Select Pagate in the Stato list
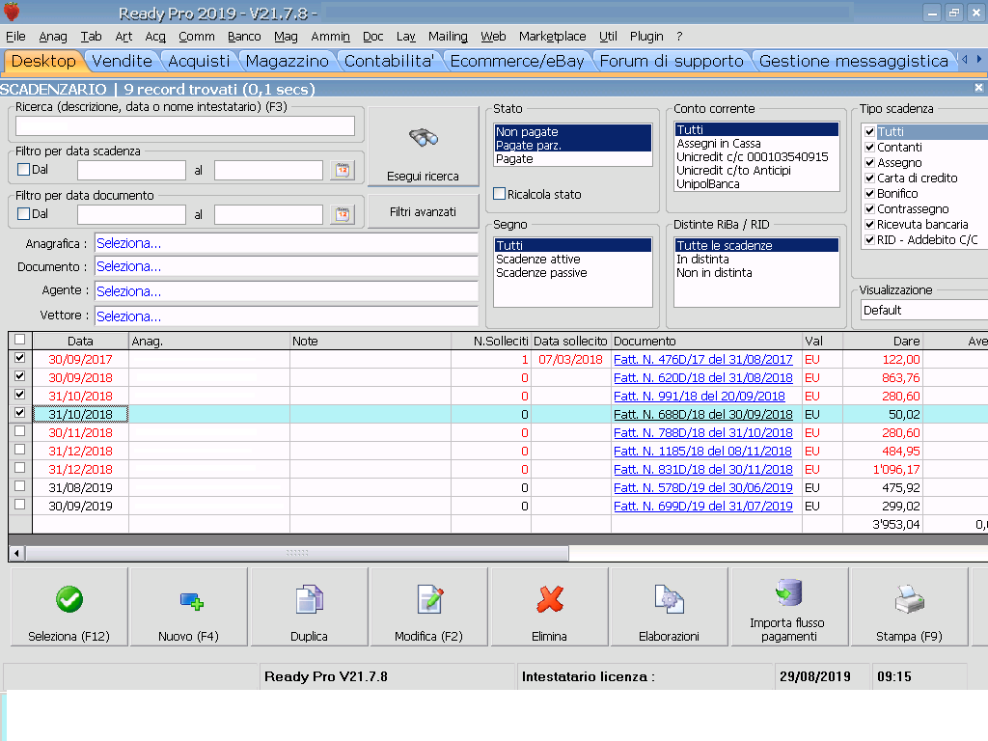Screen dimensions: 988x741 [x=572, y=159]
